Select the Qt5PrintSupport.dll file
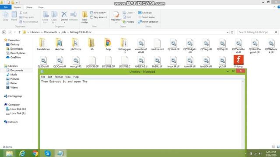The height and width of the screenshot is (157, 280). (x=255, y=45)
